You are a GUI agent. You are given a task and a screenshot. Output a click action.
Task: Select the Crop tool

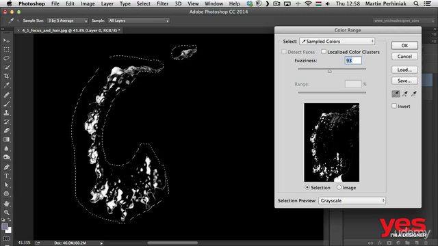pyautogui.click(x=6, y=76)
